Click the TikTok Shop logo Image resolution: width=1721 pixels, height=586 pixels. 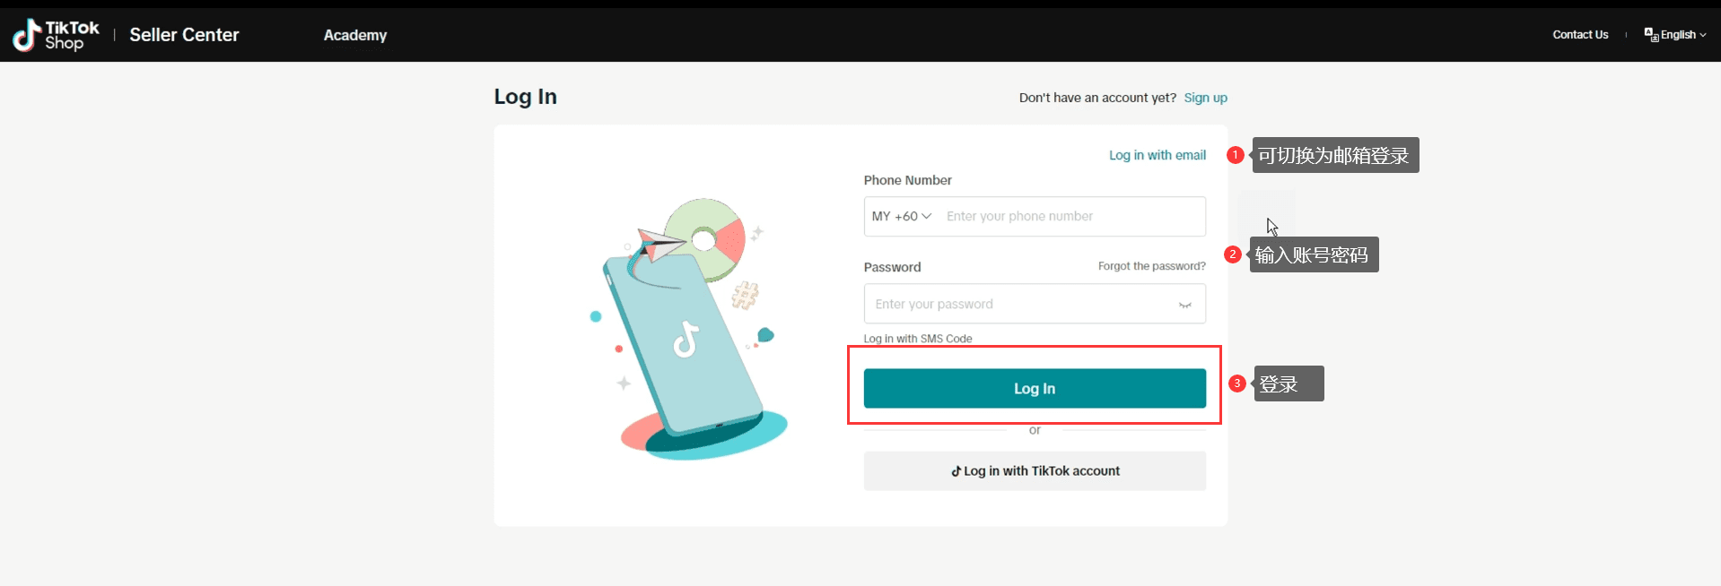(x=56, y=35)
